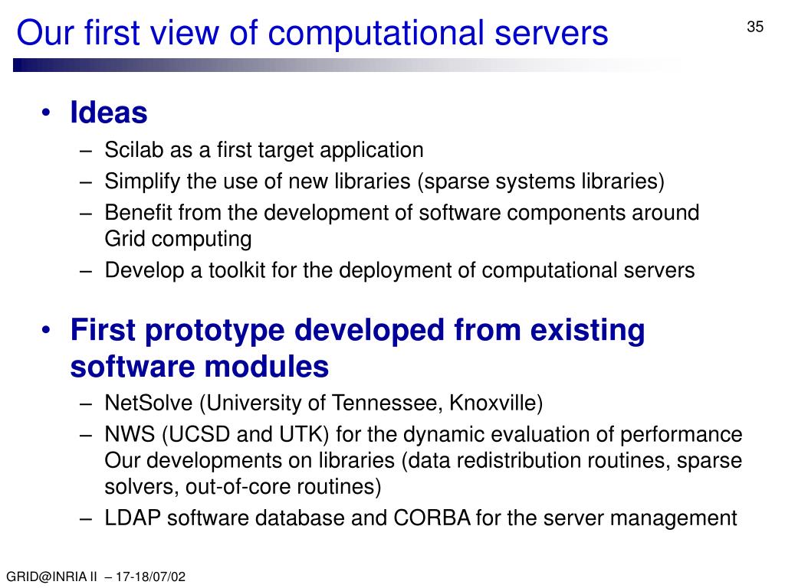
Task: Click the footer 'GRID@INRIA II – 17-18/07/02'
Action: (96, 577)
